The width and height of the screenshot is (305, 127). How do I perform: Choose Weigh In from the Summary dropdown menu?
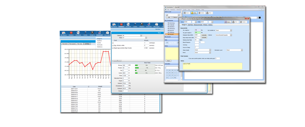(x=99, y=39)
